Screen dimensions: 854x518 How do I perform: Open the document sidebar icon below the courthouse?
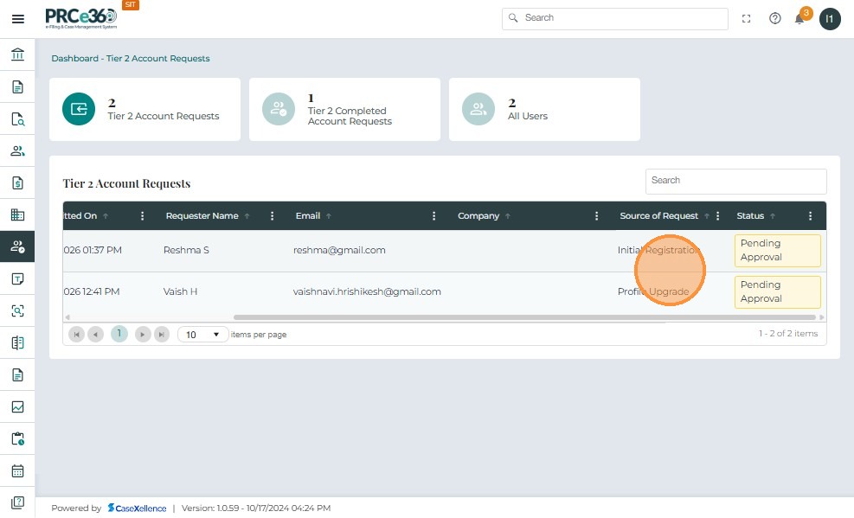coord(17,87)
